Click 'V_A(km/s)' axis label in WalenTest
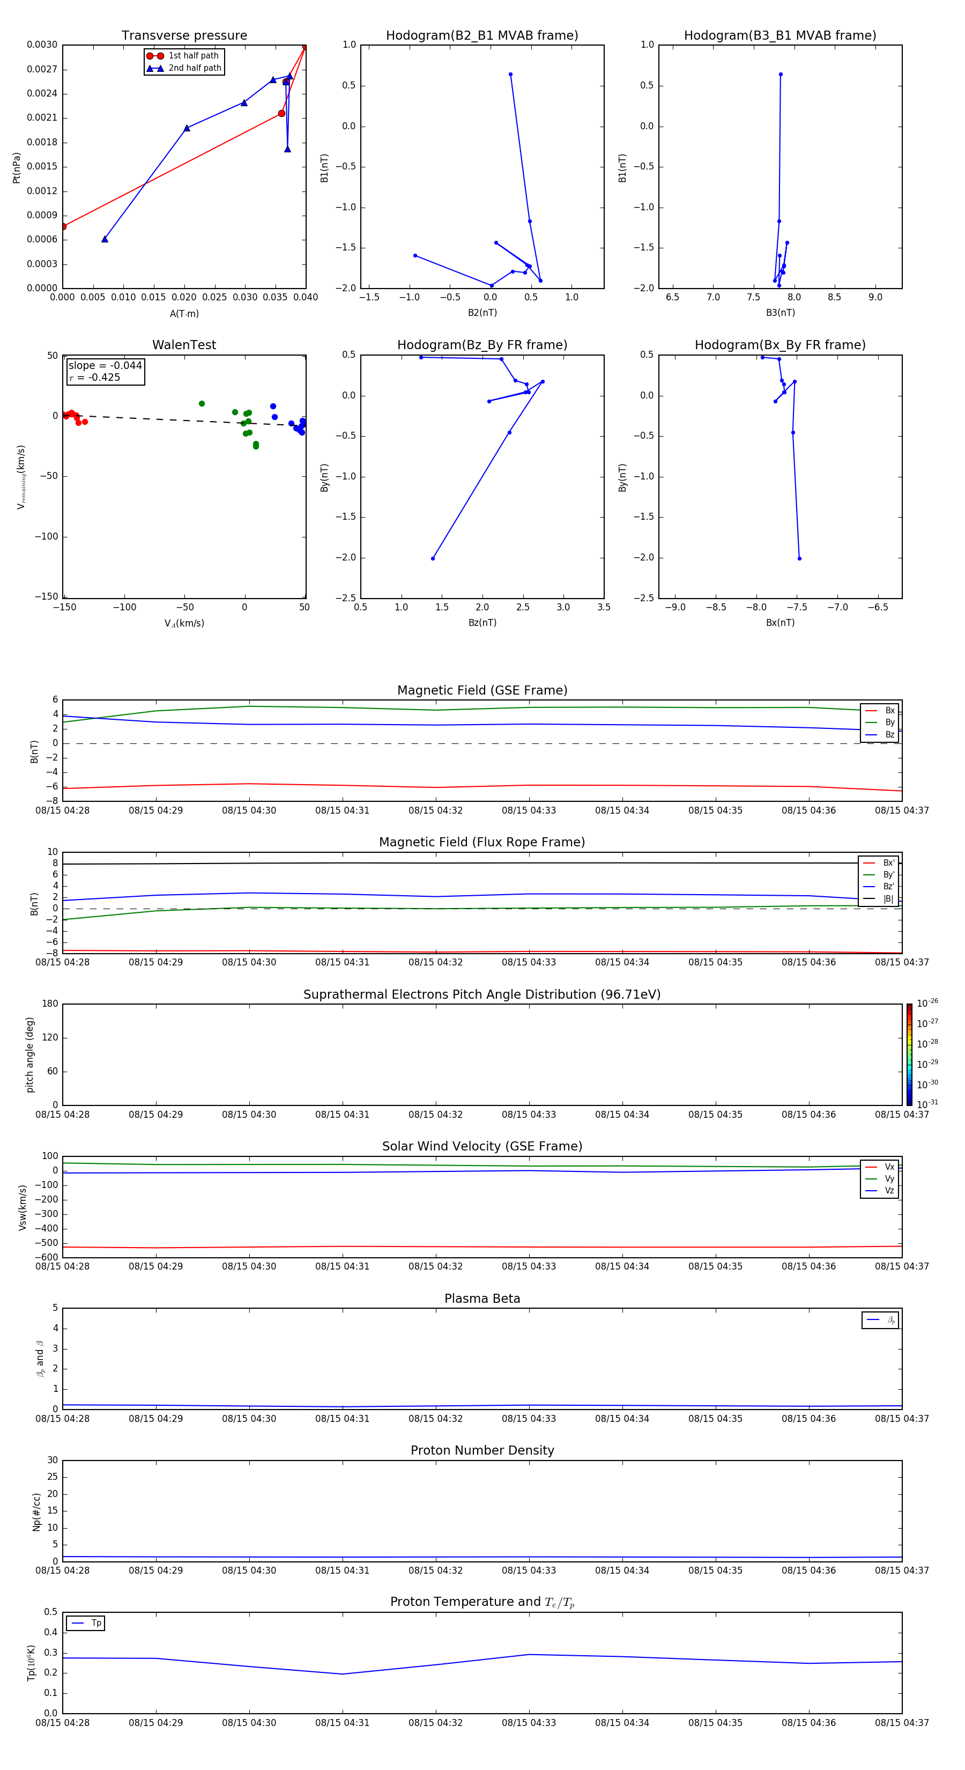 (184, 623)
